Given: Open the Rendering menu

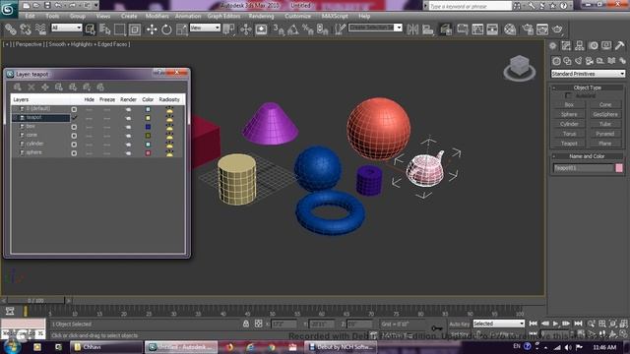Looking at the screenshot, I should (261, 16).
